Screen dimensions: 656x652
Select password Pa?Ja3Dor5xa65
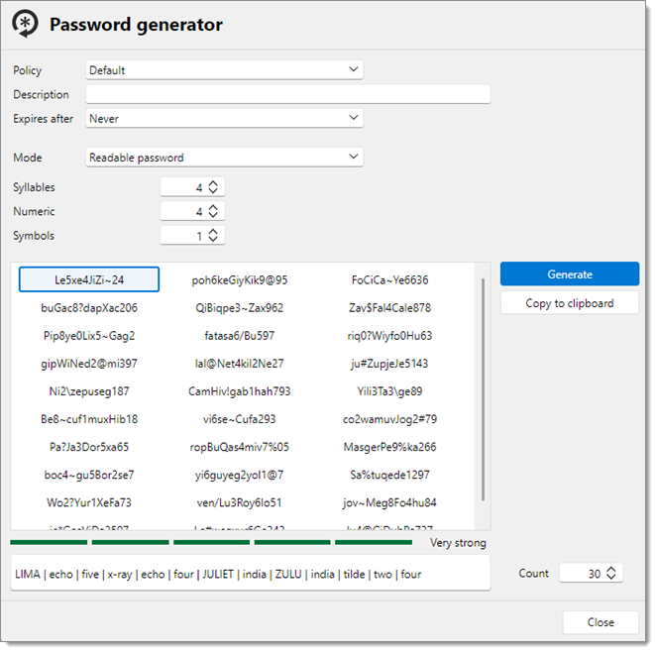pyautogui.click(x=89, y=447)
